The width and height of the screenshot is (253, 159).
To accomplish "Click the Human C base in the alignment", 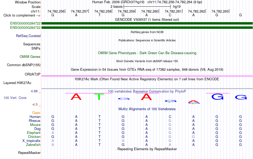I will pos(170,117).
